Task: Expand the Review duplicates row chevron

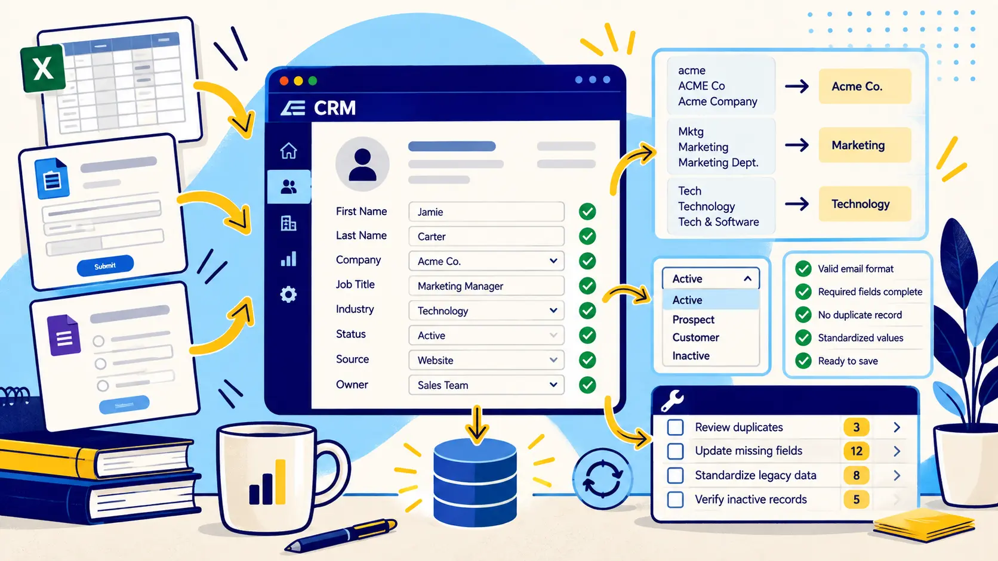Action: (897, 427)
